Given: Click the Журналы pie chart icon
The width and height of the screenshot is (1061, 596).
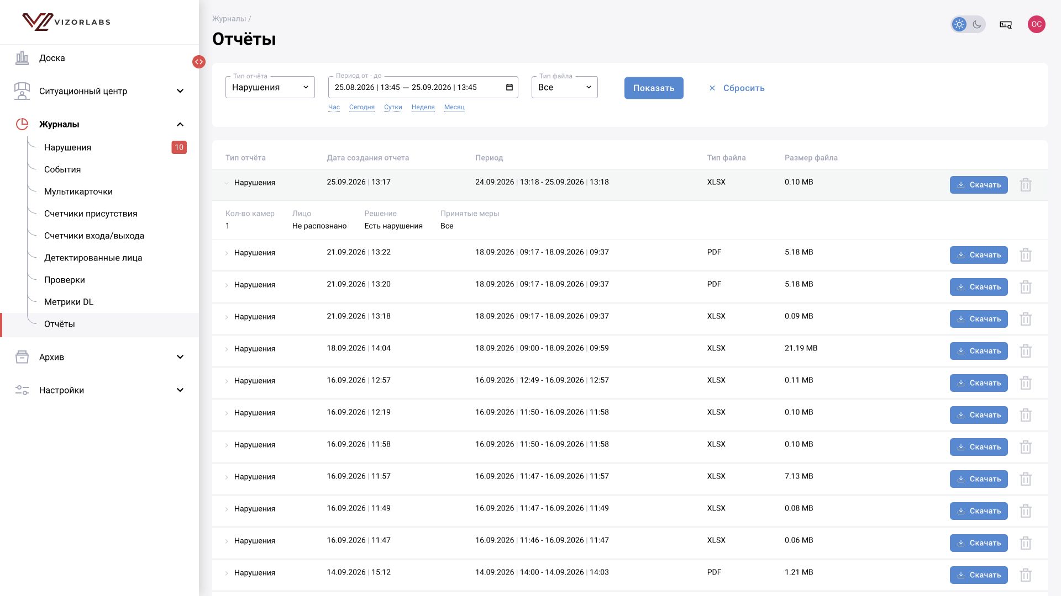Looking at the screenshot, I should pos(22,124).
